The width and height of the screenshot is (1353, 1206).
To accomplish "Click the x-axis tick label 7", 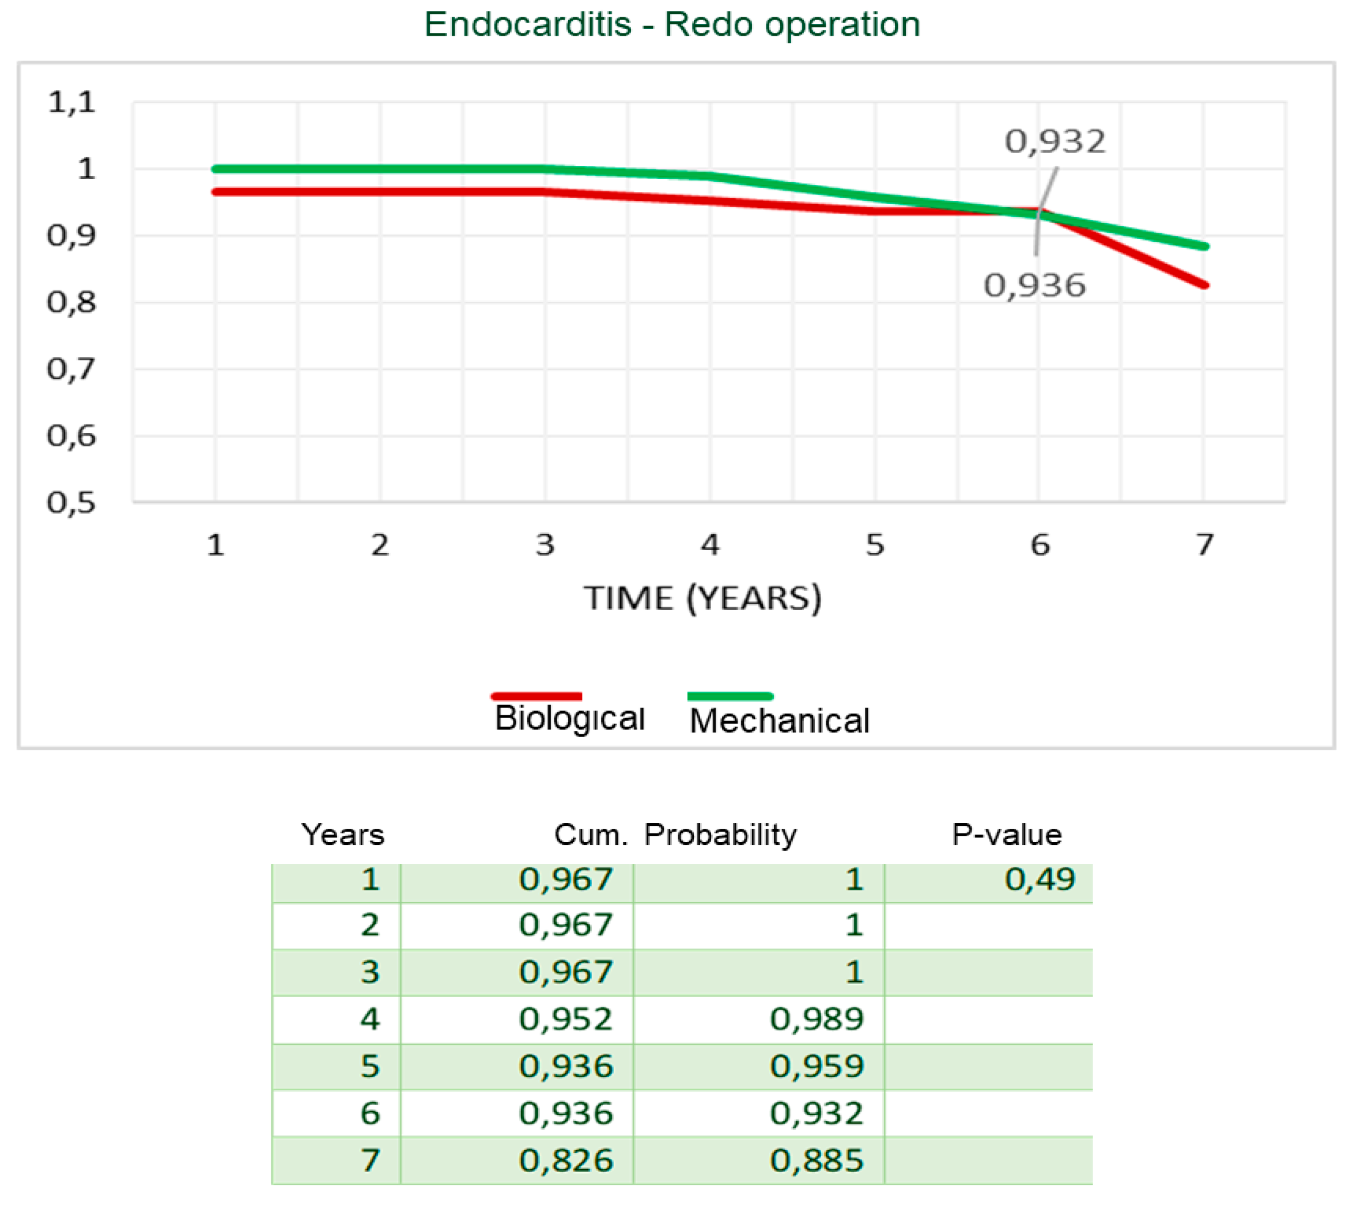I will point(1204,545).
